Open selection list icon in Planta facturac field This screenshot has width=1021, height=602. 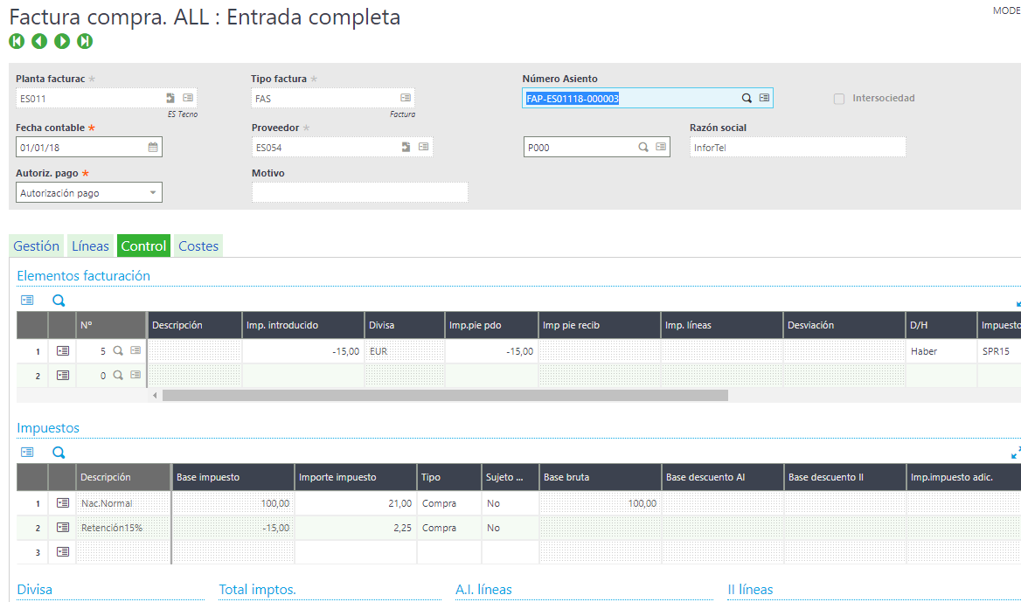coord(188,98)
